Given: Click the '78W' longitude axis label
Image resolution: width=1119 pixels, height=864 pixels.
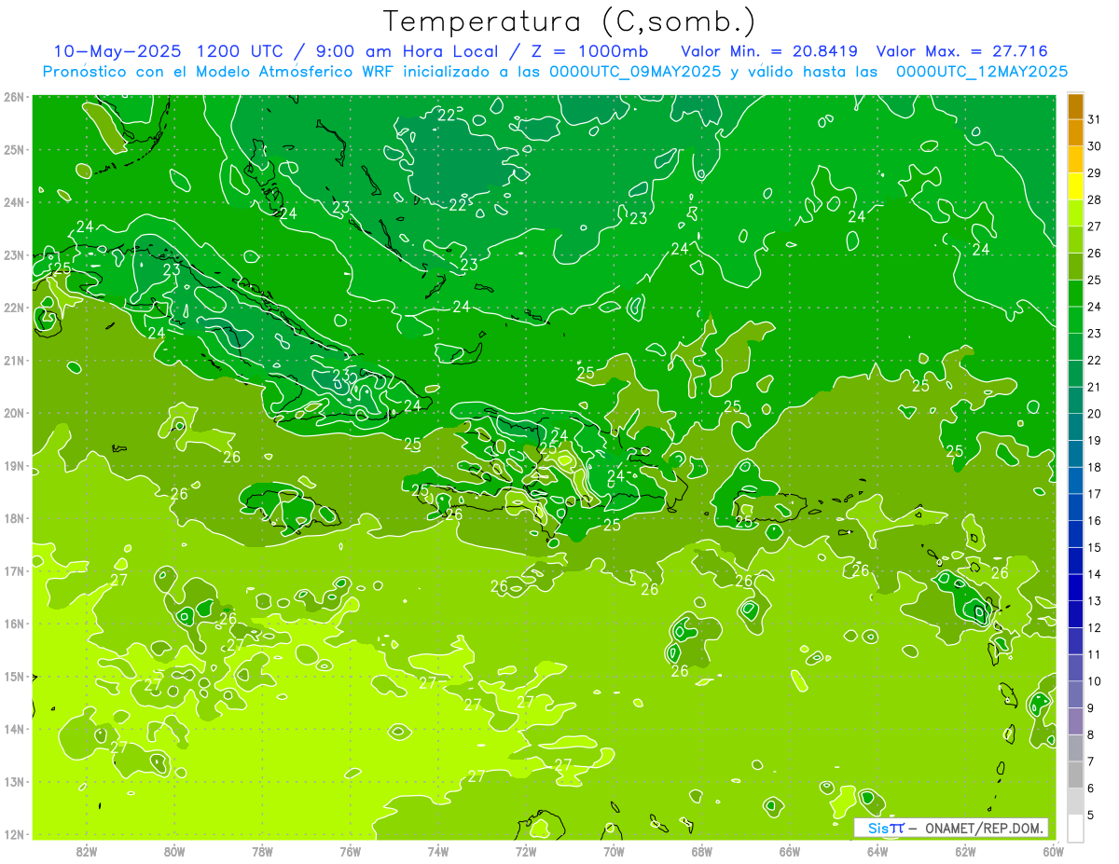Looking at the screenshot, I should [262, 851].
